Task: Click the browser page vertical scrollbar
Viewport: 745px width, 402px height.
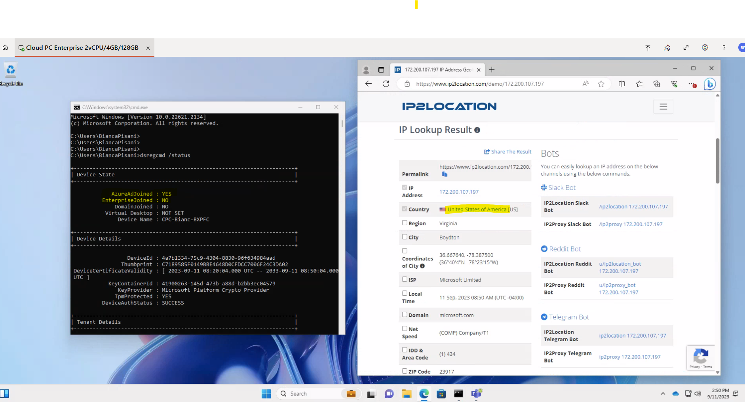Action: point(717,160)
